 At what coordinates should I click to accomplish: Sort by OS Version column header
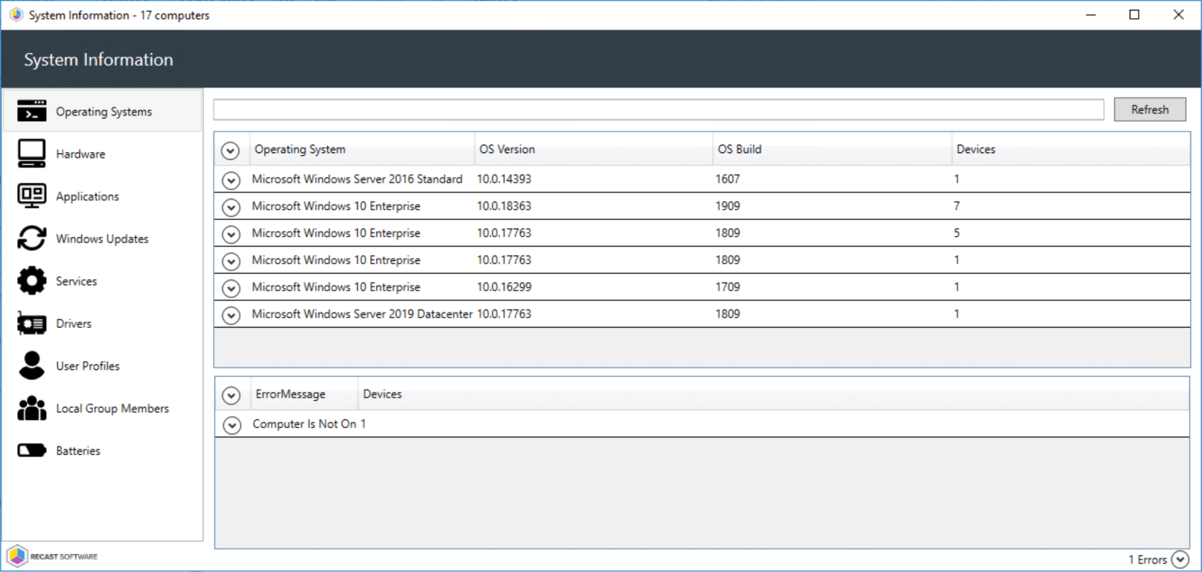[x=593, y=149]
